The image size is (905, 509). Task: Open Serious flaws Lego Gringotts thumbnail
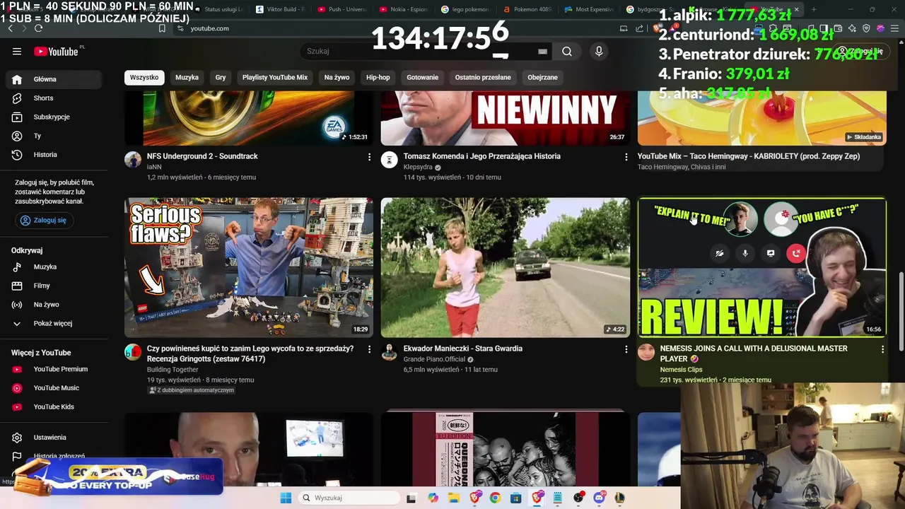(249, 267)
